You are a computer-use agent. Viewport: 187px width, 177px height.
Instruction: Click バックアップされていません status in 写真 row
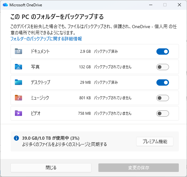113,67
